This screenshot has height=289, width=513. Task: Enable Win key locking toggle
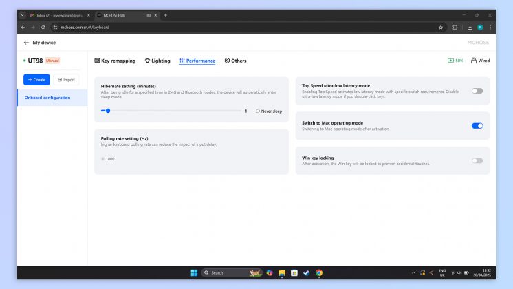pyautogui.click(x=477, y=160)
